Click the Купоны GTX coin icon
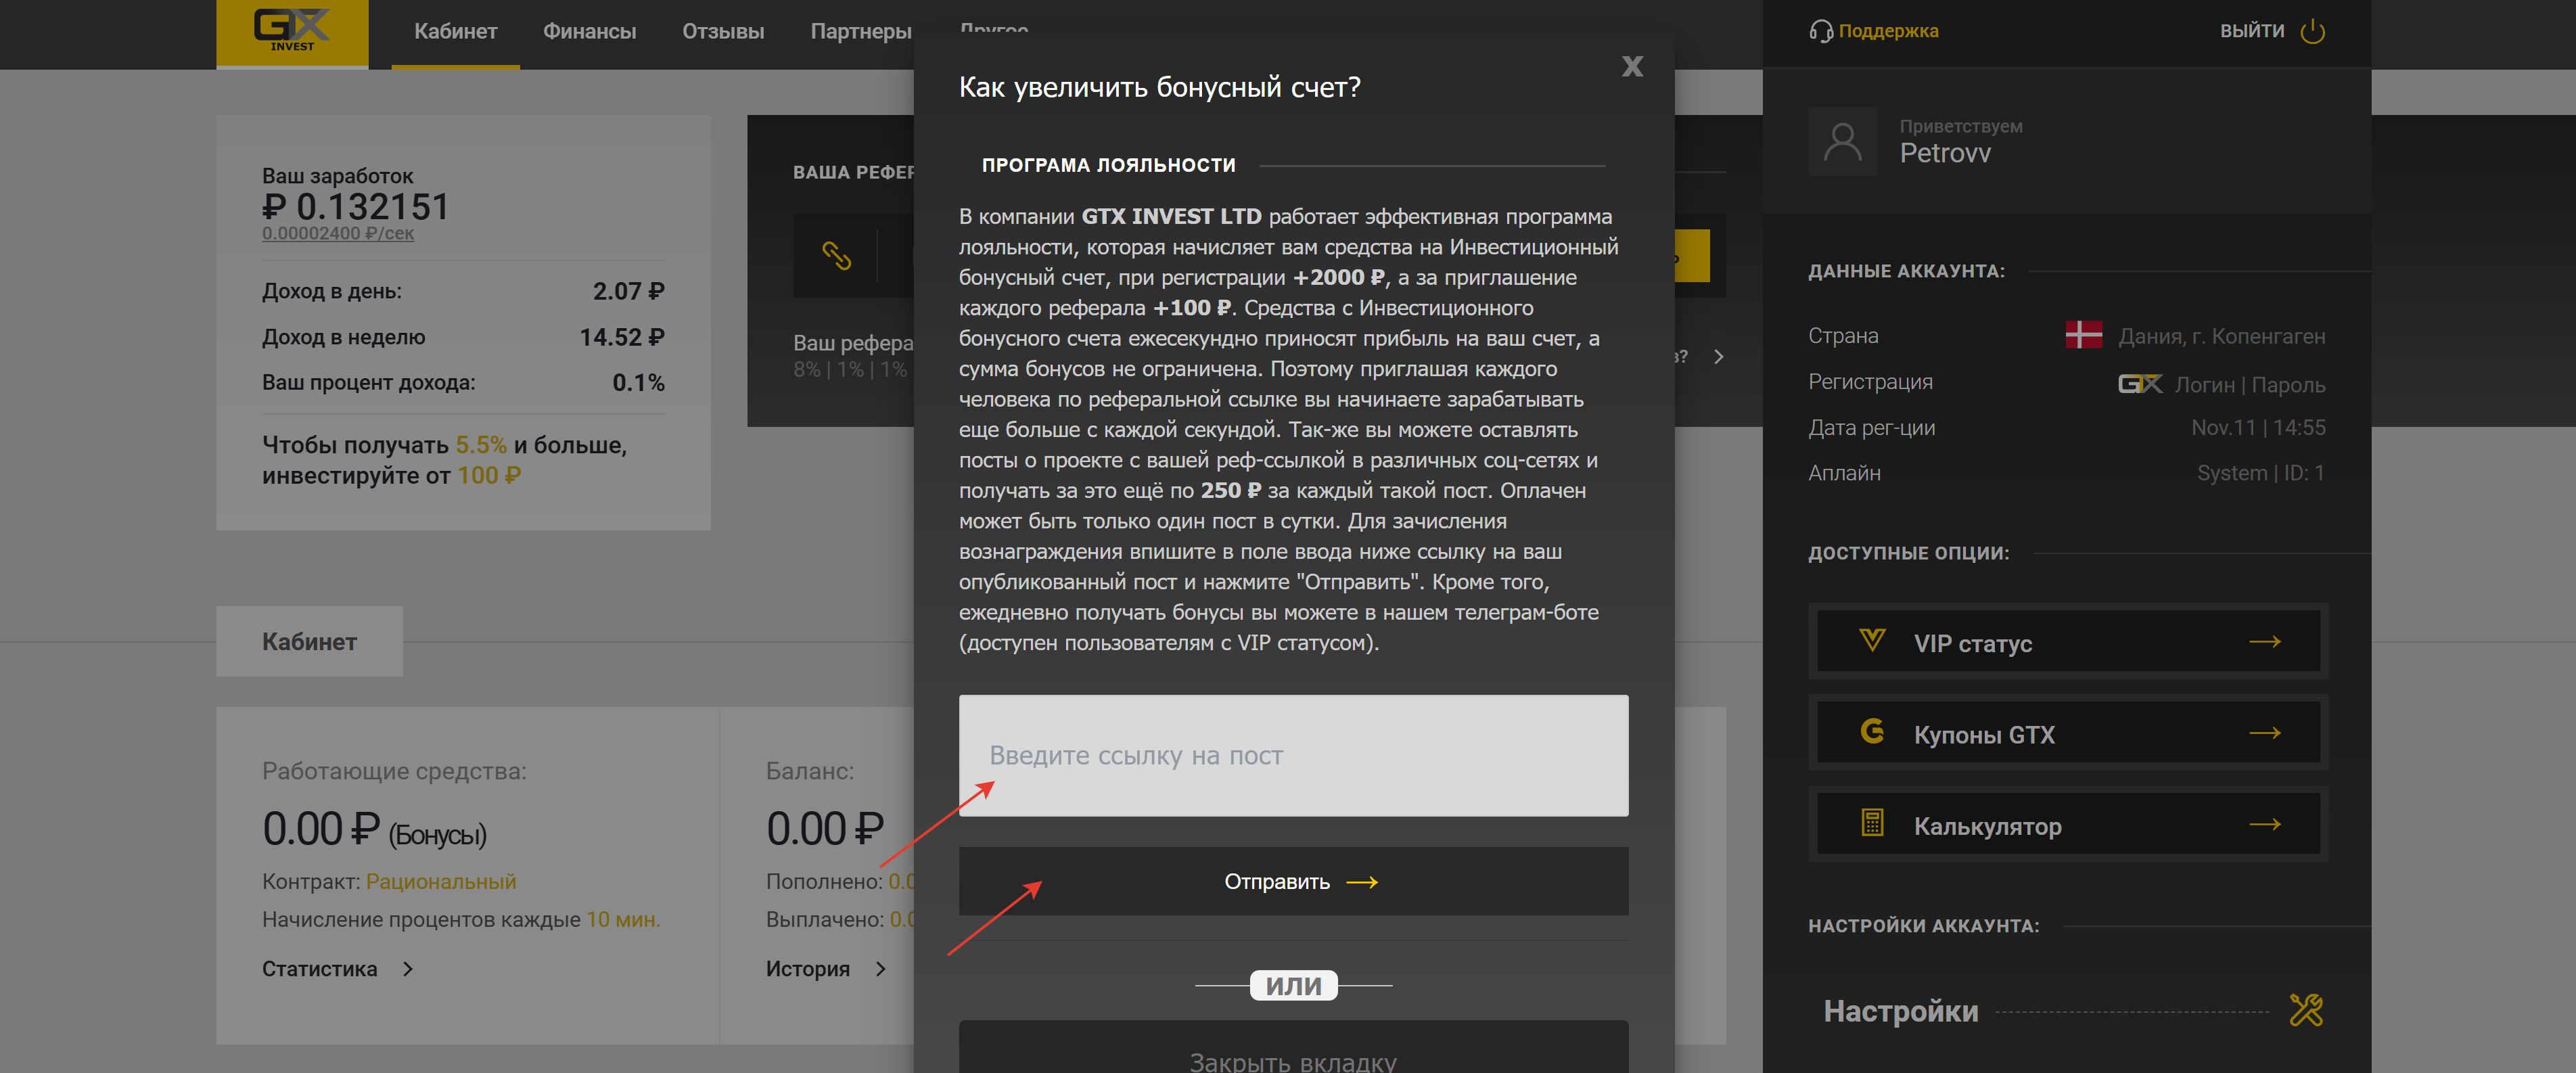The height and width of the screenshot is (1073, 2576). point(1872,731)
